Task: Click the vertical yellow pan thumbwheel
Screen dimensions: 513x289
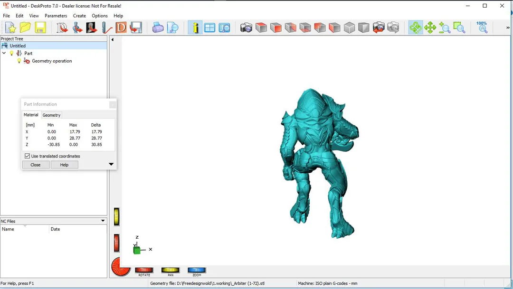Action: pyautogui.click(x=116, y=216)
